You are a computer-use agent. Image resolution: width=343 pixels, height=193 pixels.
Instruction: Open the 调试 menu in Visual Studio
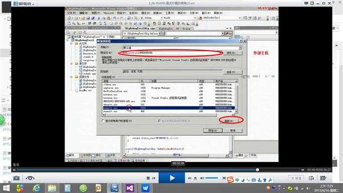coord(145,13)
